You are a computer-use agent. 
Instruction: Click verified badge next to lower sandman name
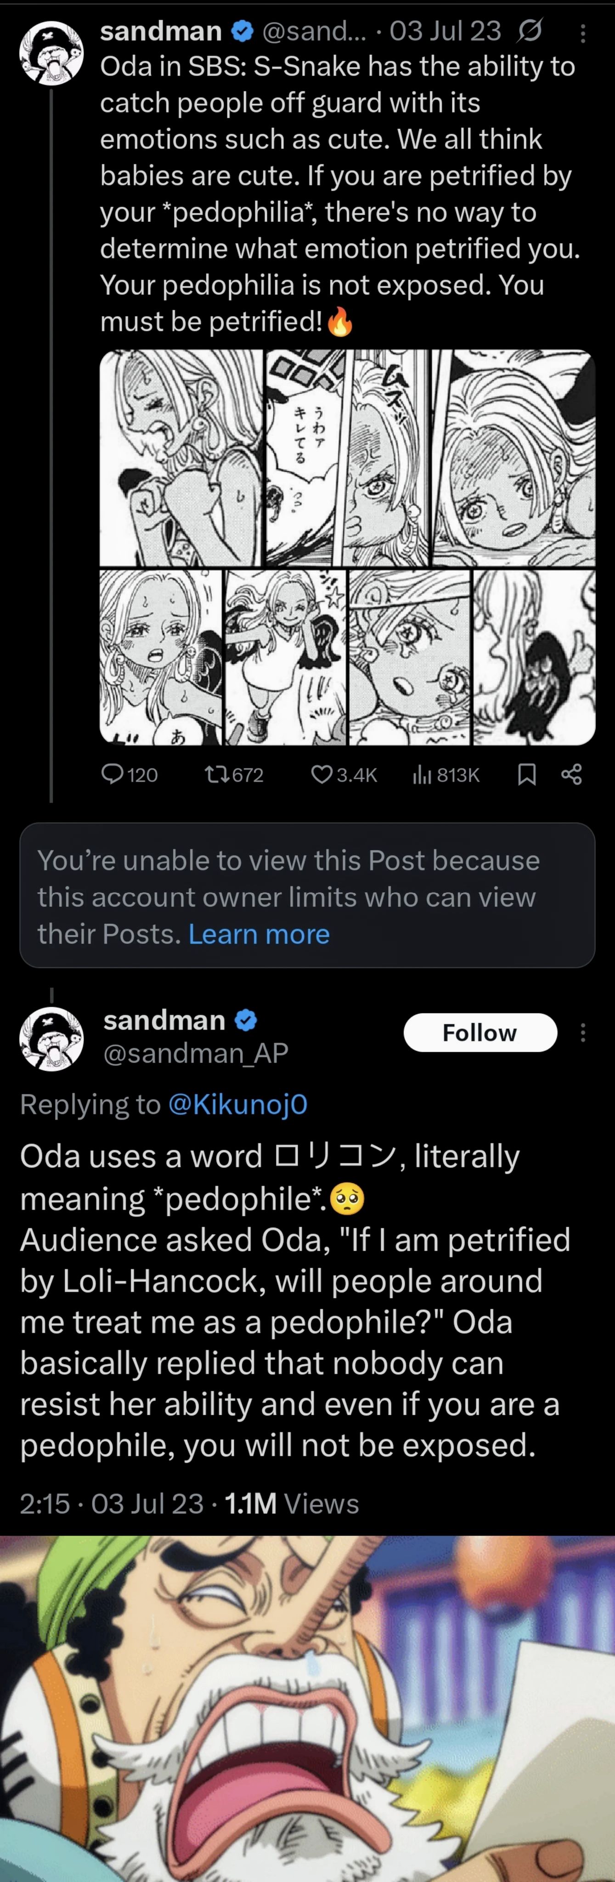(246, 1020)
